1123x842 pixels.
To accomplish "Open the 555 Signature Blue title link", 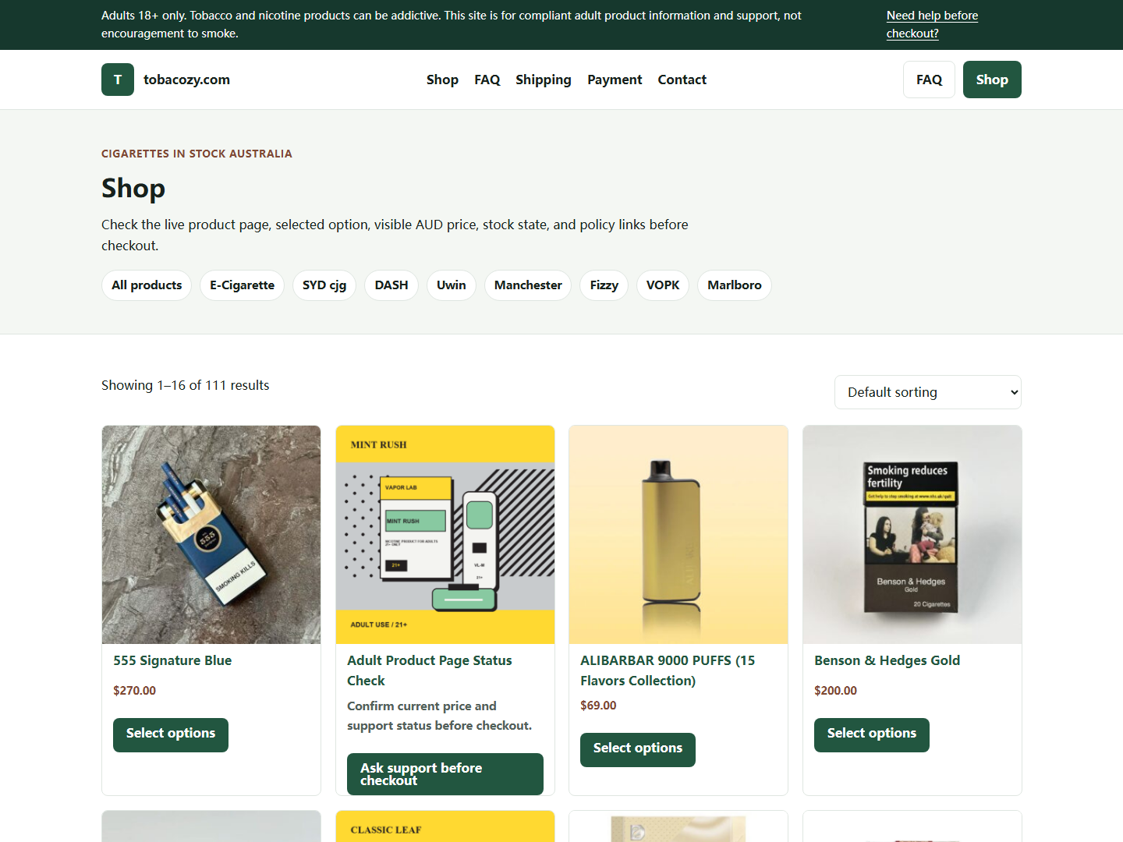I will pyautogui.click(x=172, y=660).
